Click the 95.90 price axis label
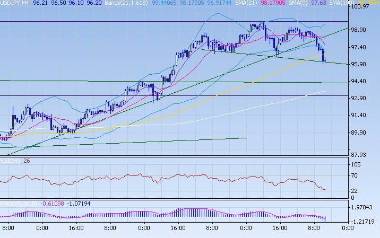The image size is (380, 238). click(x=364, y=65)
